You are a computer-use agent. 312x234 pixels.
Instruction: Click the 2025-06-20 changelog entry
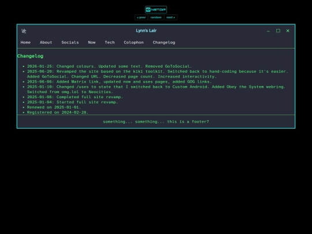pos(158,74)
